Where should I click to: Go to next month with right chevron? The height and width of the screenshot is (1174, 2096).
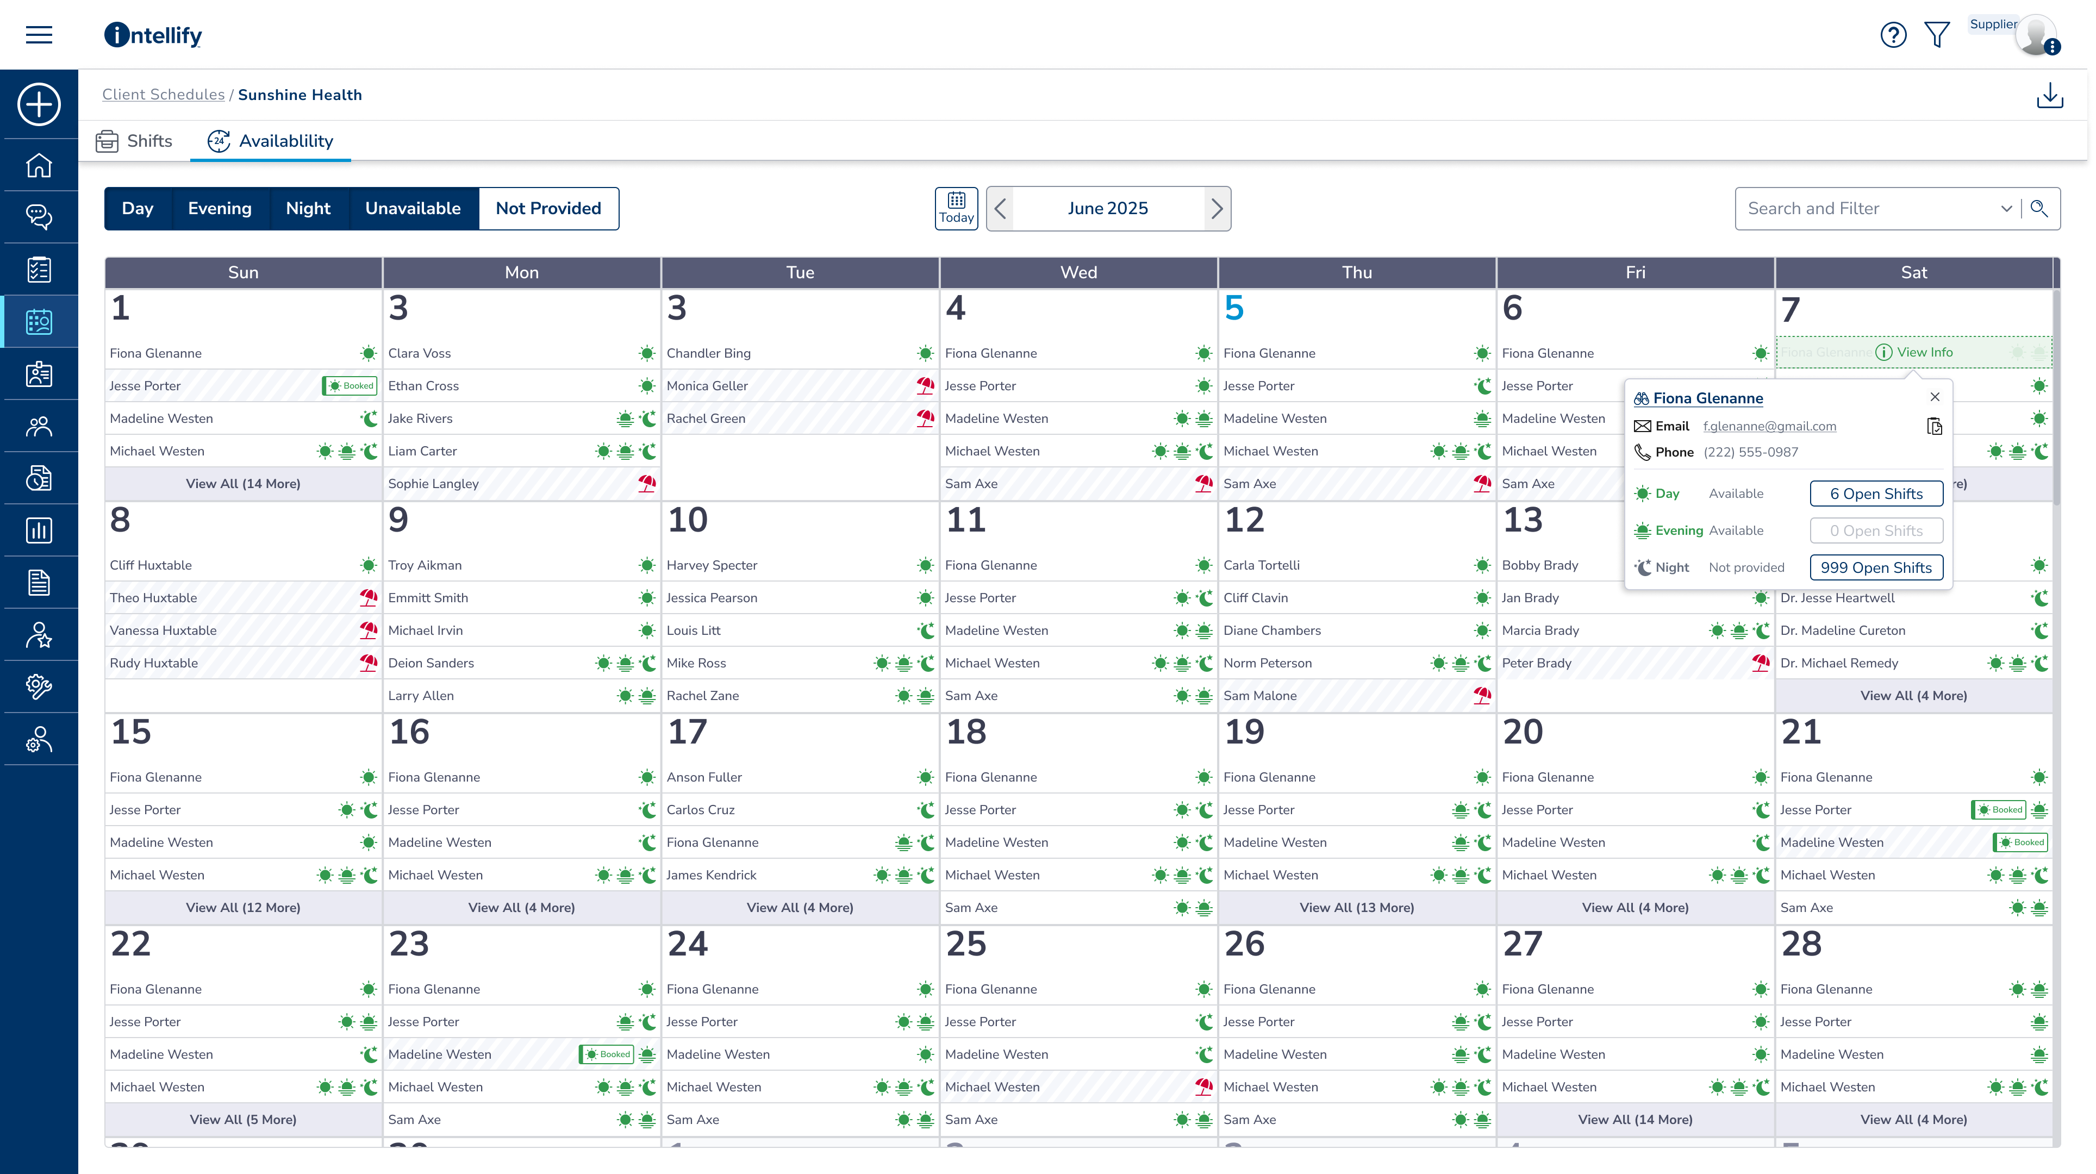(x=1217, y=208)
